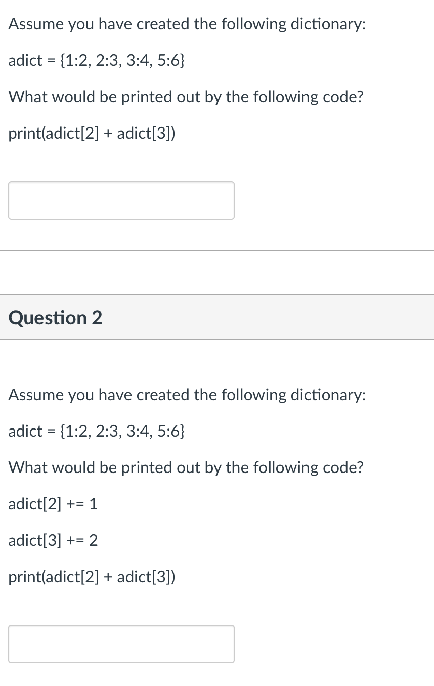The width and height of the screenshot is (434, 686).
Task: Click the first 'What would be printed out' sentence
Action: [186, 97]
